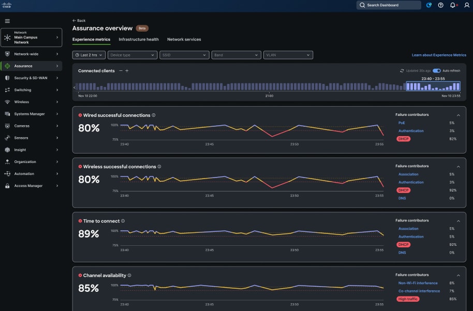Open the Last 2 hrs time range dropdown
The width and height of the screenshot is (473, 311).
click(89, 55)
